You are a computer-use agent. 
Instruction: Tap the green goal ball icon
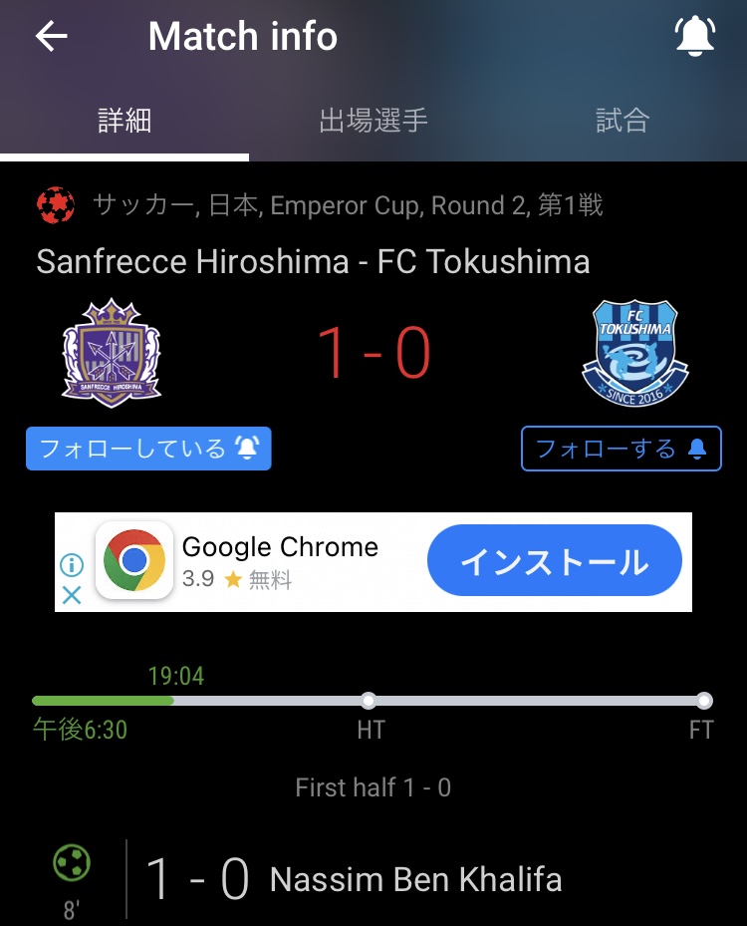pyautogui.click(x=72, y=863)
